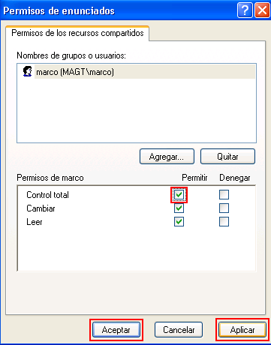Select the Leer permission label

pos(35,222)
